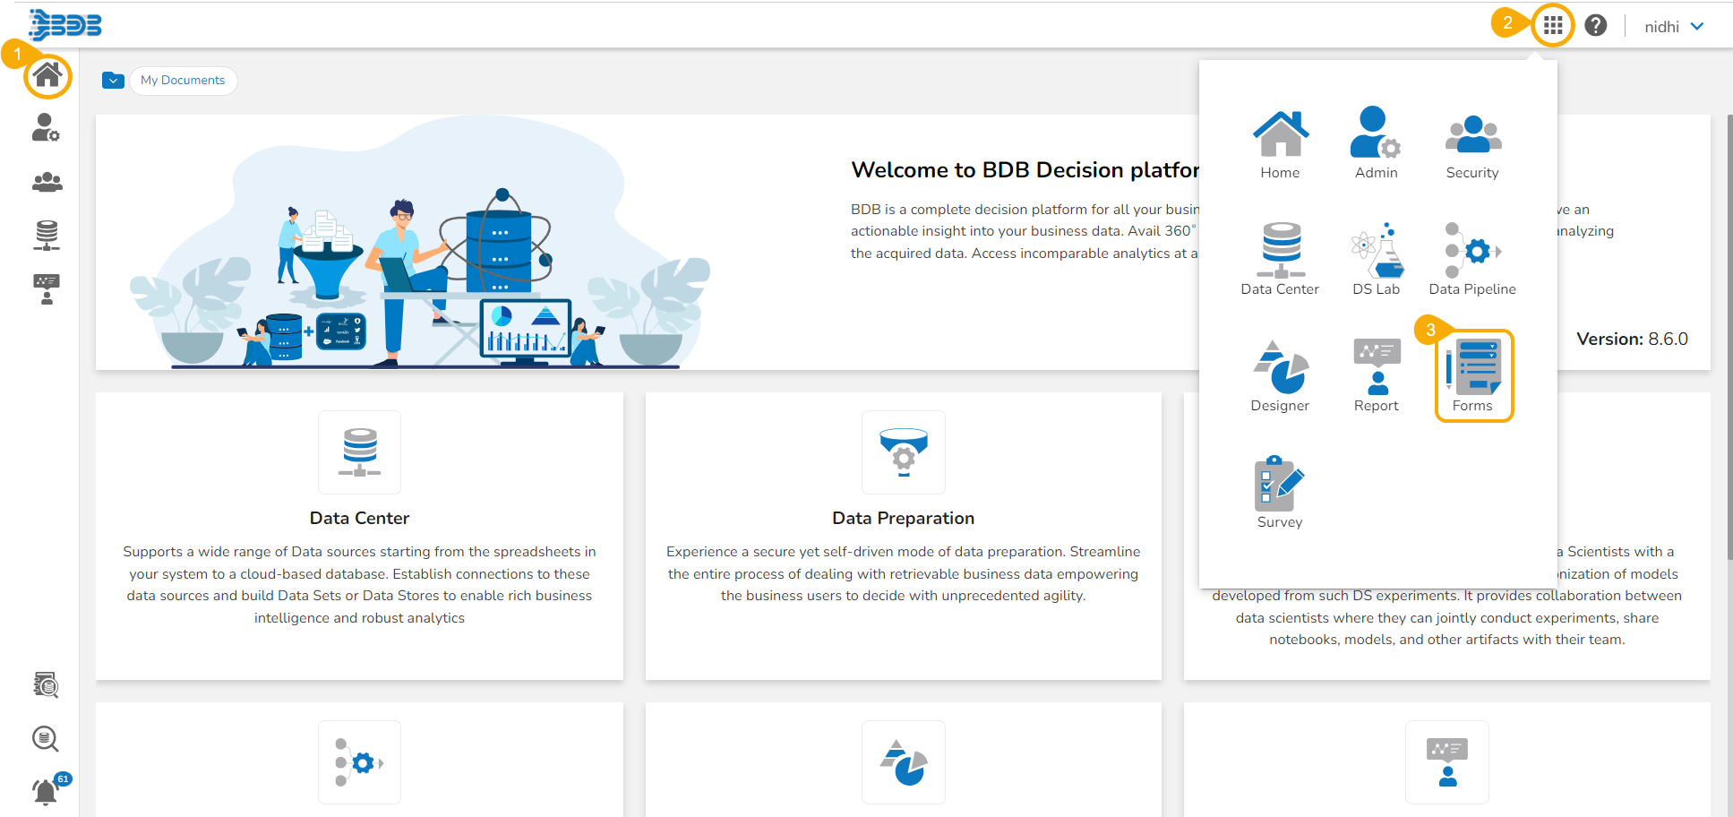The width and height of the screenshot is (1733, 817).
Task: Open the Forms app in apps menu
Action: [1473, 376]
